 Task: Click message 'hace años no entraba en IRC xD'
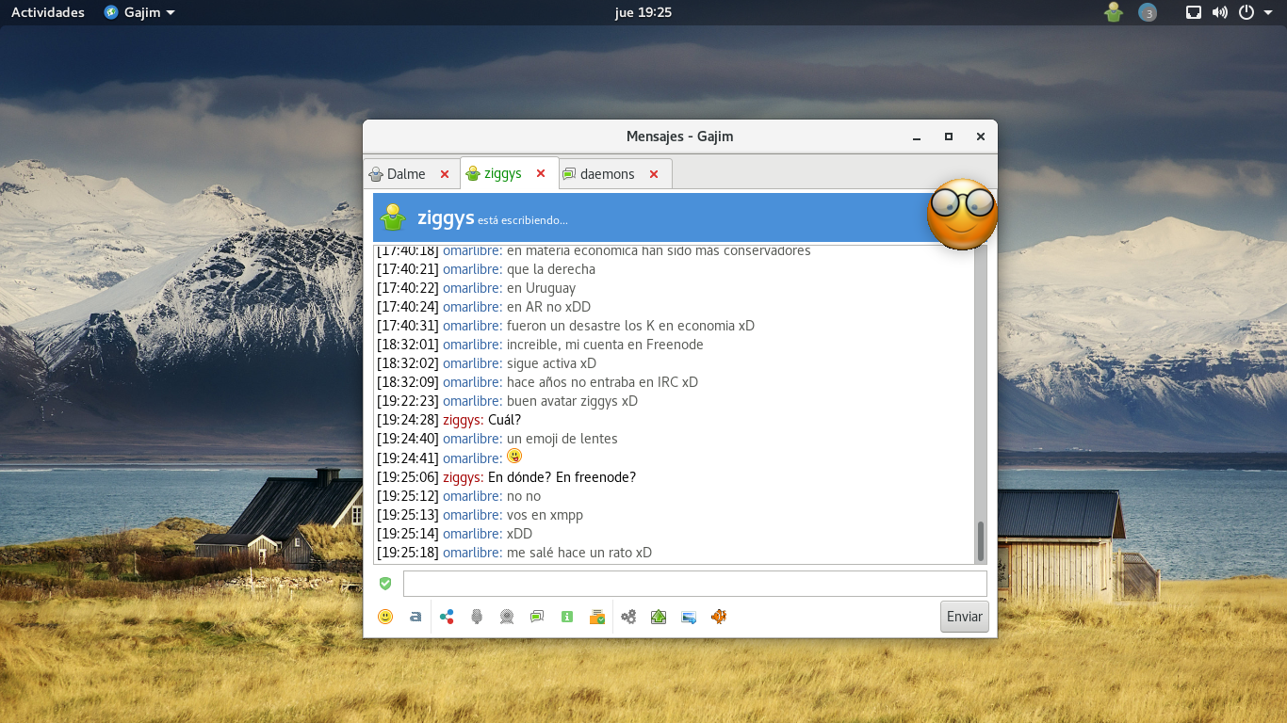[602, 382]
